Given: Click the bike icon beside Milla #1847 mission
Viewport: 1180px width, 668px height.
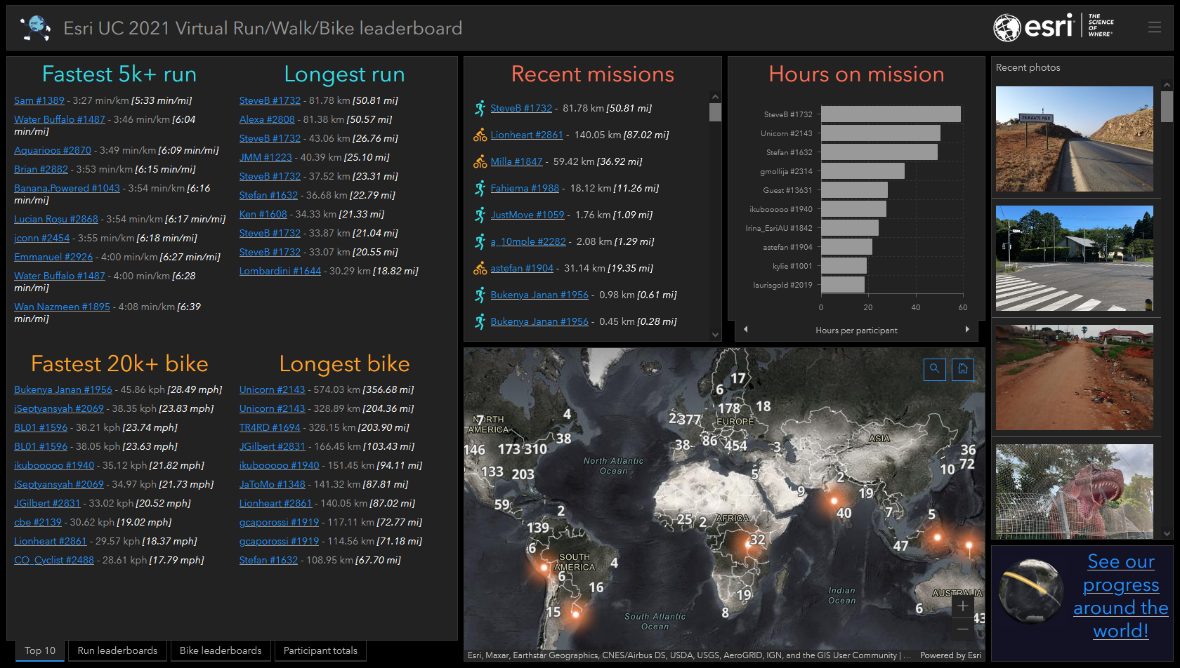Looking at the screenshot, I should click(x=480, y=161).
